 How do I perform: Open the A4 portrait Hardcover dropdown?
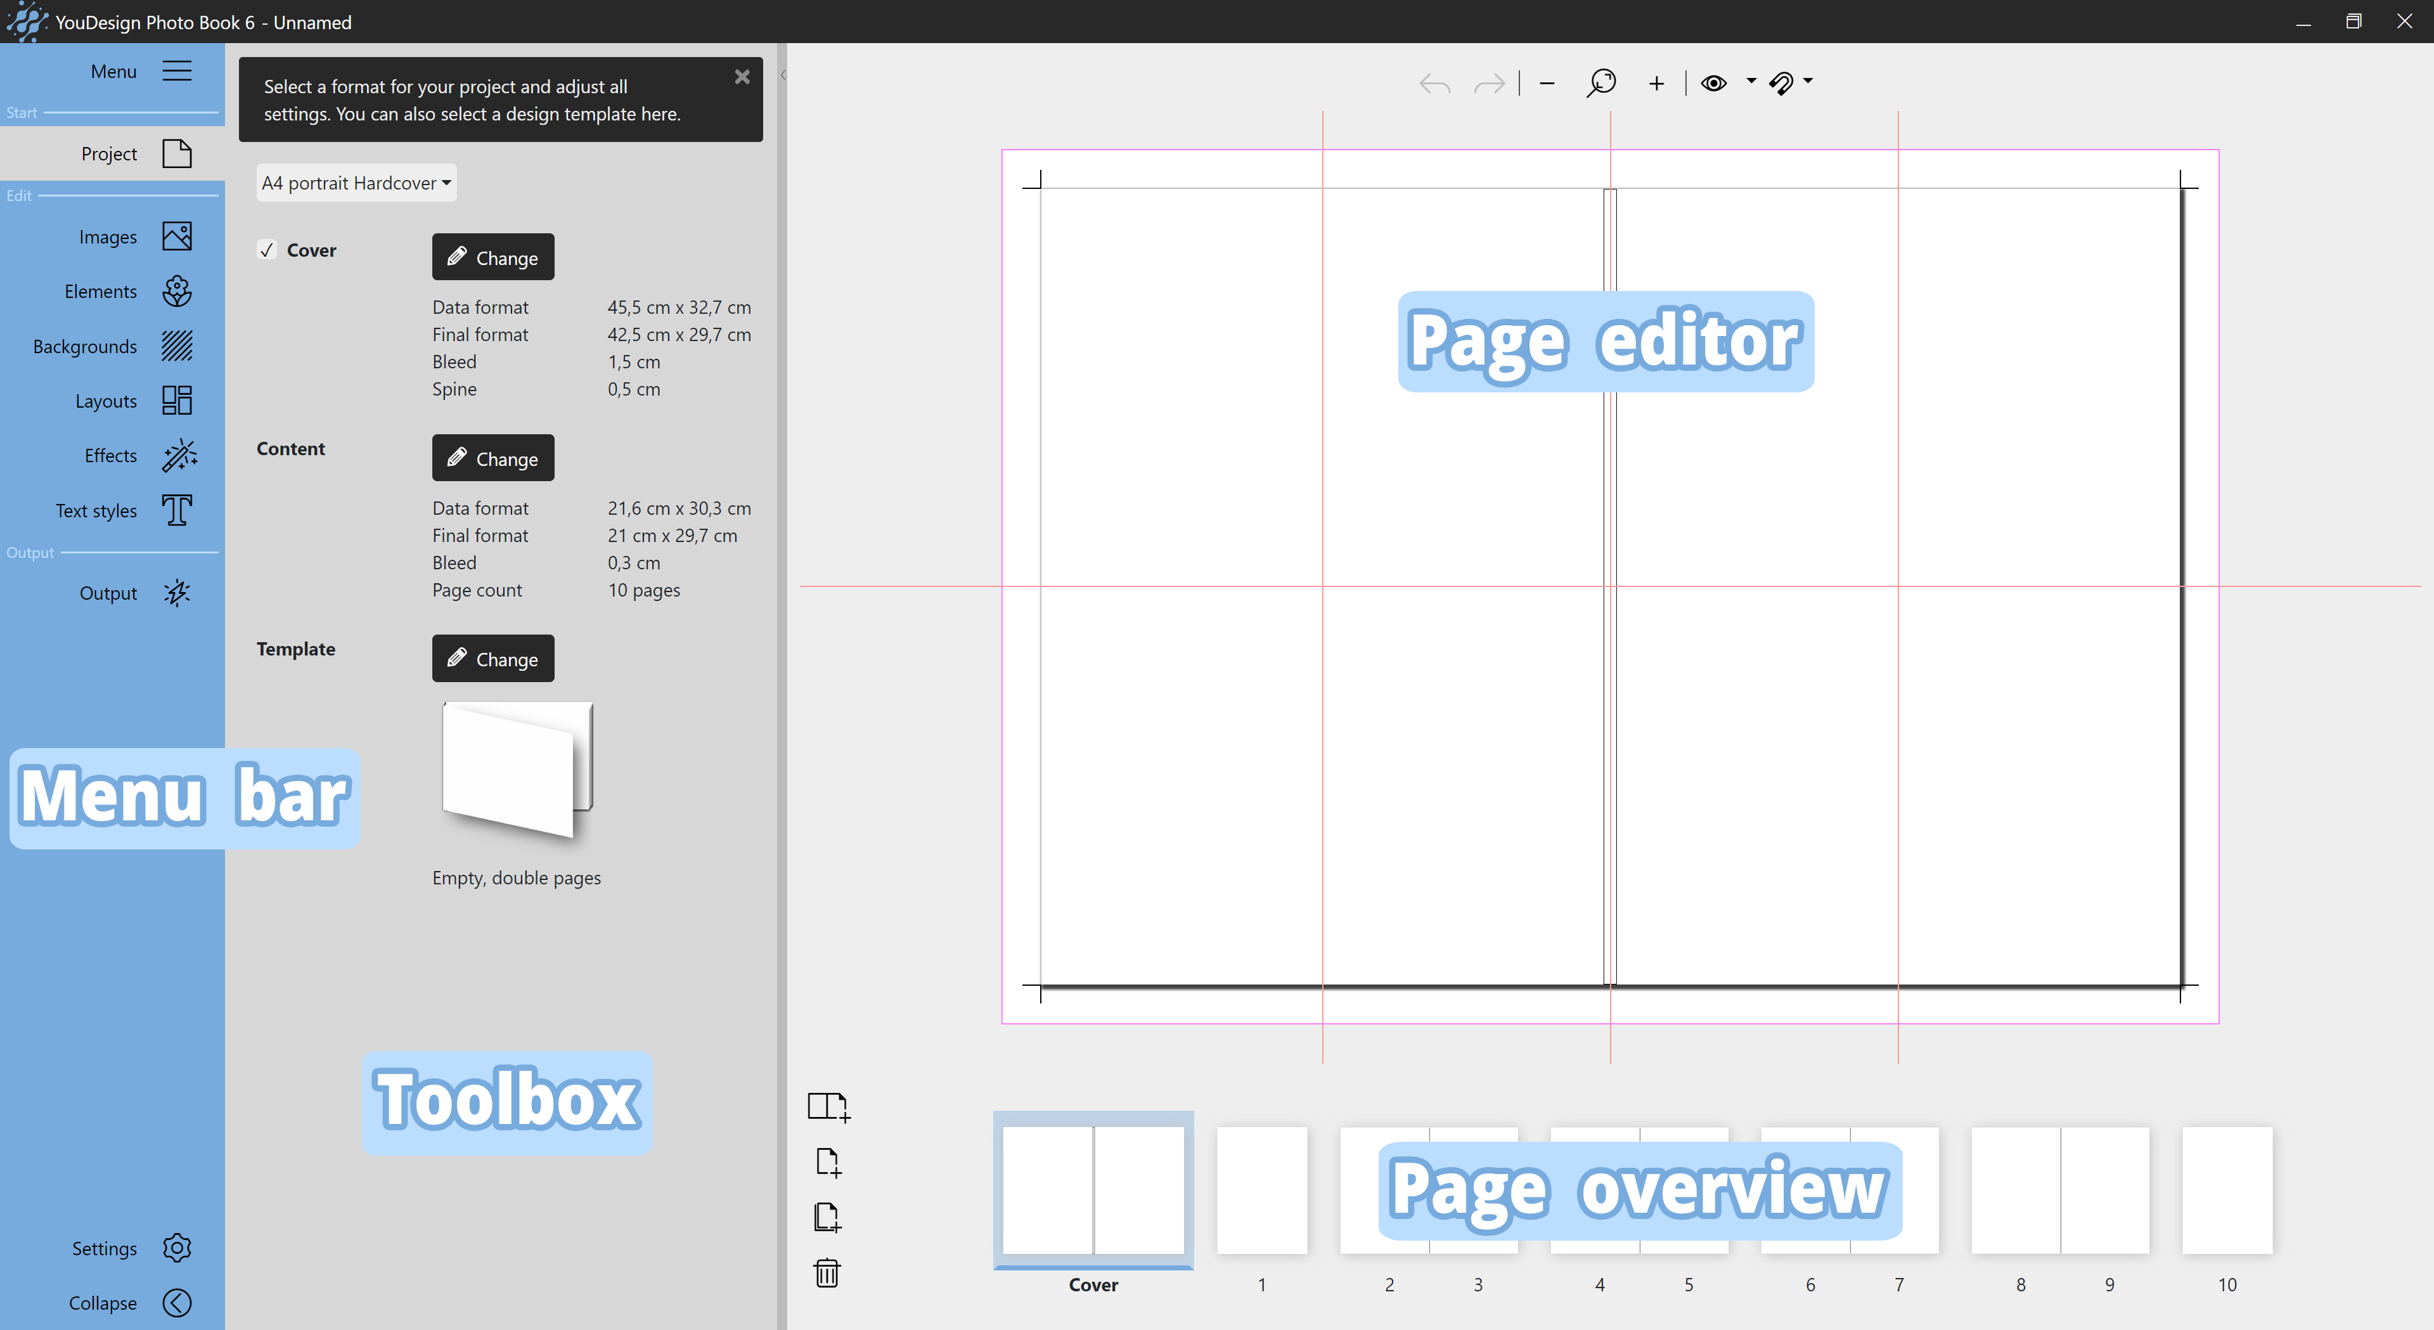[356, 183]
